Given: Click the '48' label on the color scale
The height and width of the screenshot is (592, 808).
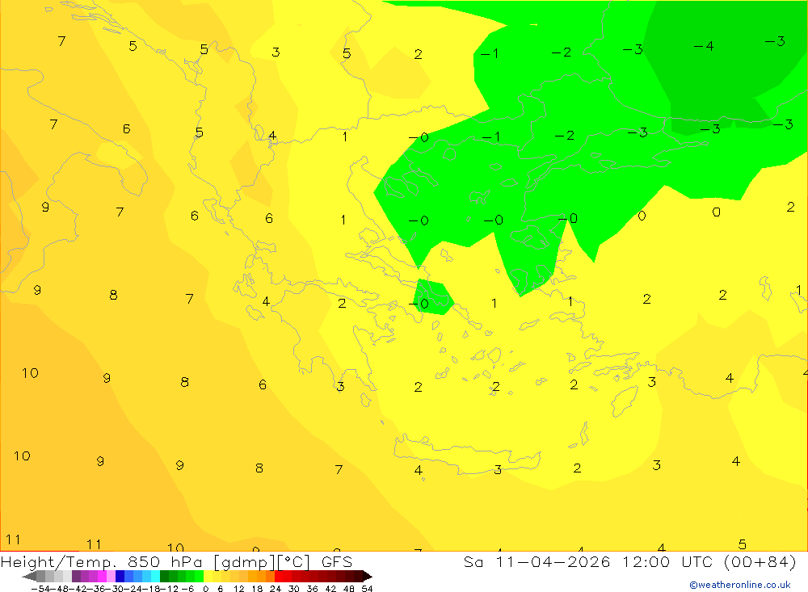Looking at the screenshot, I should point(349,589).
